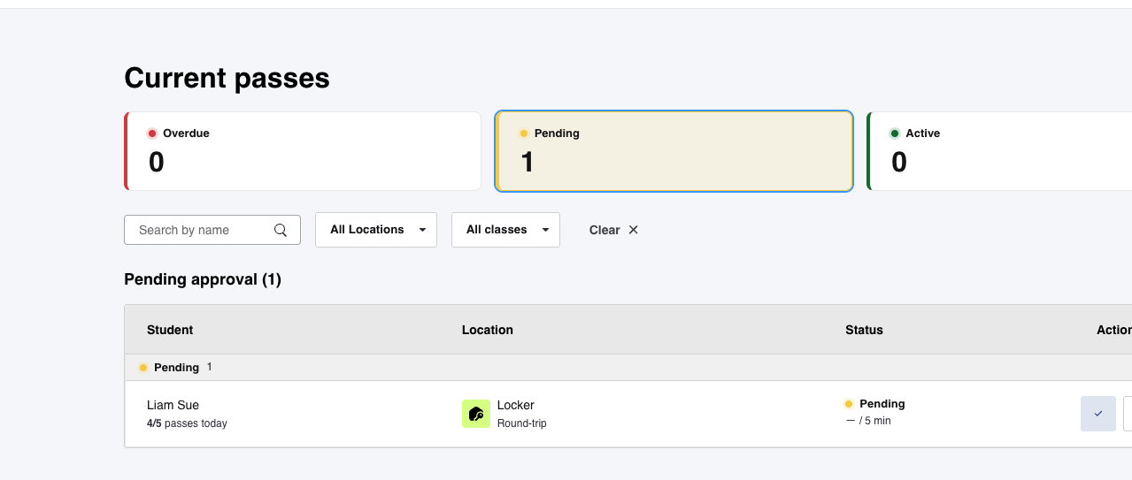The width and height of the screenshot is (1132, 480).
Task: Click the X icon next to Clear
Action: 633,230
